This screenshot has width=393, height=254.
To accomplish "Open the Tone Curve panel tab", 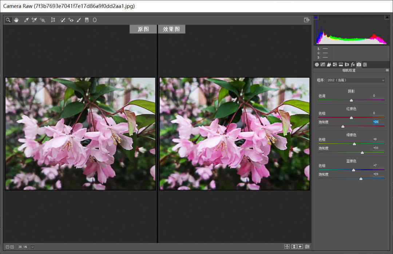I will tap(323, 65).
